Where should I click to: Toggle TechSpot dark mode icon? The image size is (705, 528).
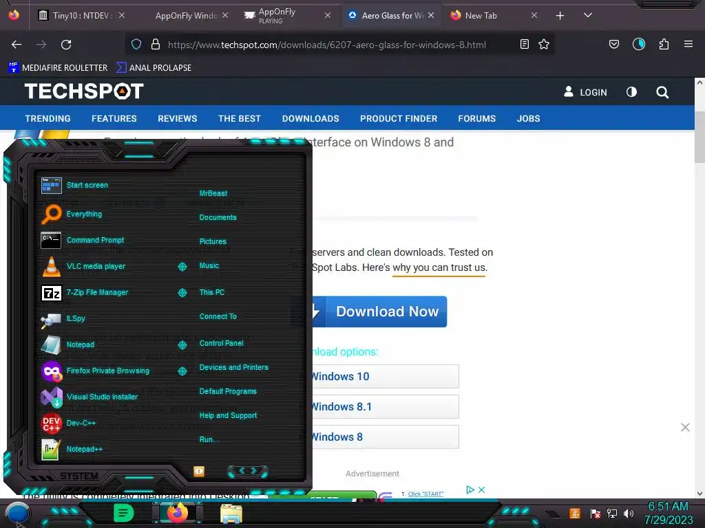click(x=632, y=92)
